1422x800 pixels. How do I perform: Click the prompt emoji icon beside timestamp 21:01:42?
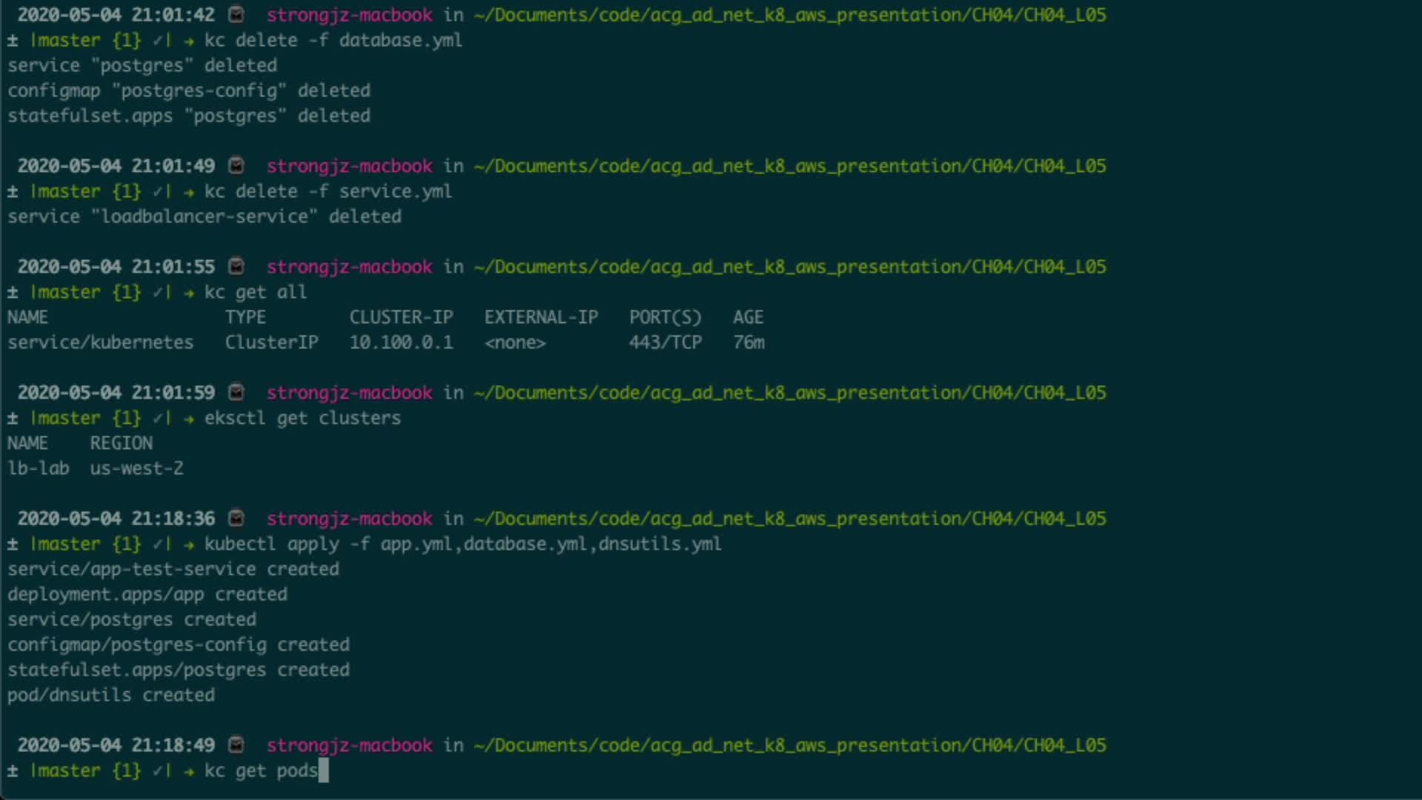236,15
